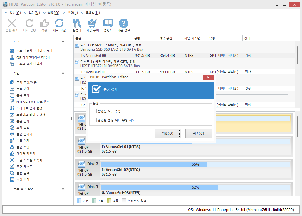Click the Disk 3 drive icon

point(82,187)
